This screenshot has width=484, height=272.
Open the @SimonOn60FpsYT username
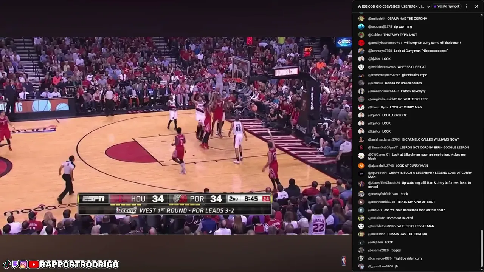[383, 148]
